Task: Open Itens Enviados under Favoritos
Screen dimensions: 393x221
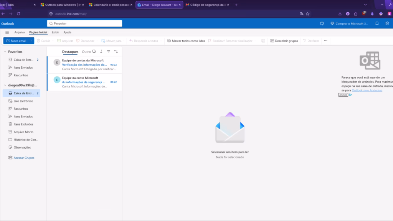Action: (x=21, y=68)
